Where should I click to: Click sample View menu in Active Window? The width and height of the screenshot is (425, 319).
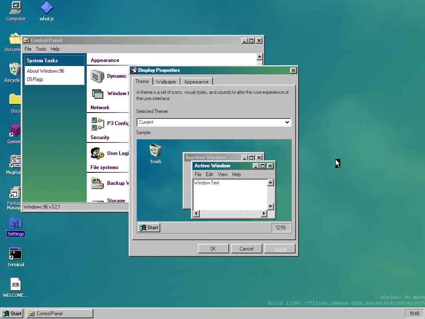[222, 174]
